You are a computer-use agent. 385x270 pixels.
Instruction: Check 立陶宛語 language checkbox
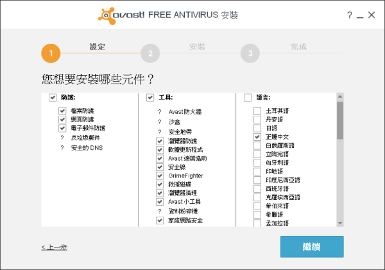coord(257,154)
